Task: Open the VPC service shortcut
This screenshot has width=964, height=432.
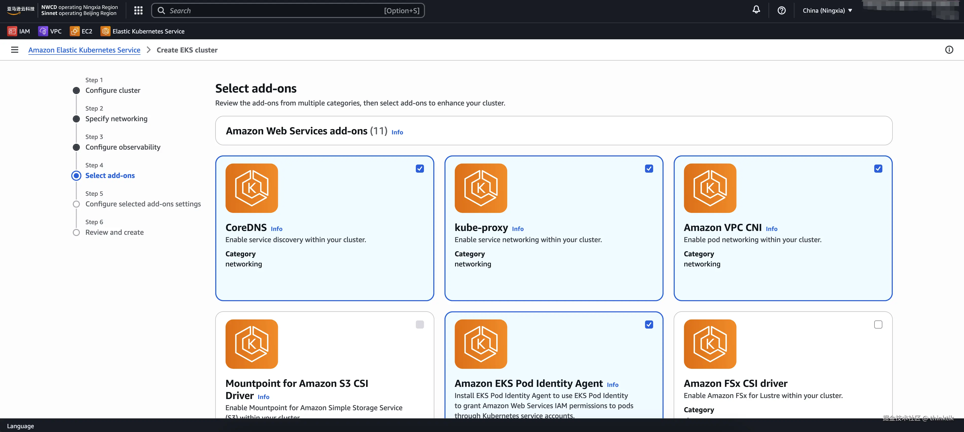Action: pos(50,31)
